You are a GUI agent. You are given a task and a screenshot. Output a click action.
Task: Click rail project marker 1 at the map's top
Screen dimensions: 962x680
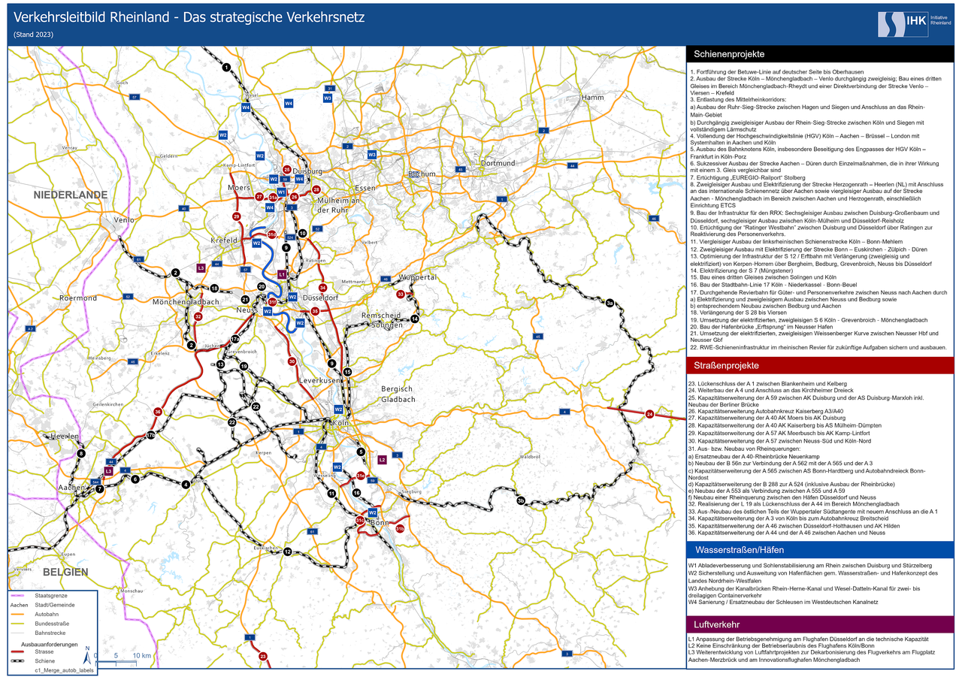coord(226,67)
